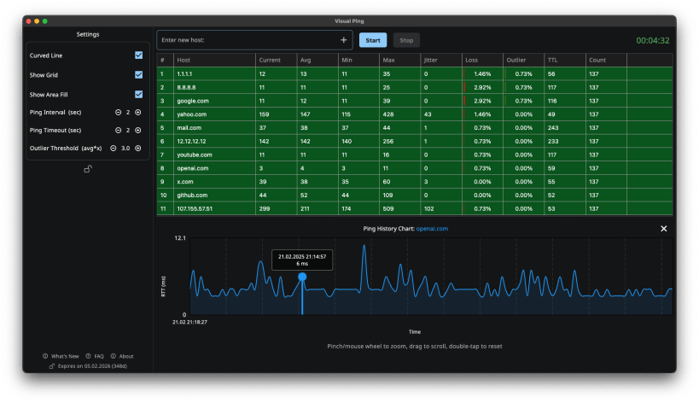
Task: Increase Outlier Threshold with plus icon
Action: (x=138, y=148)
